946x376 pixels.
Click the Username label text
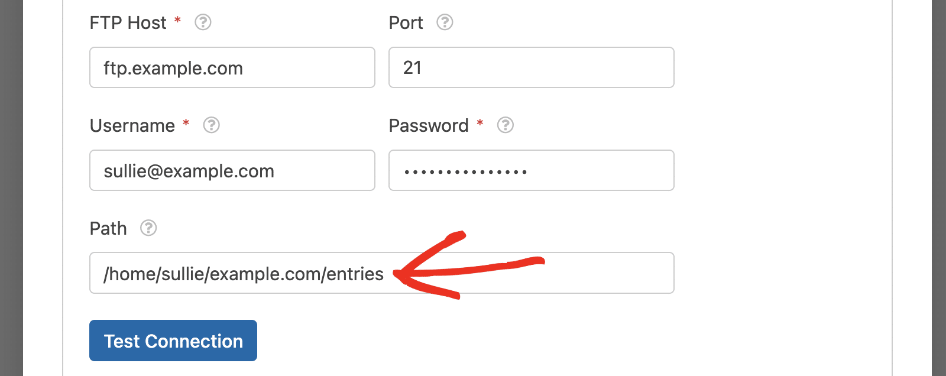point(132,126)
